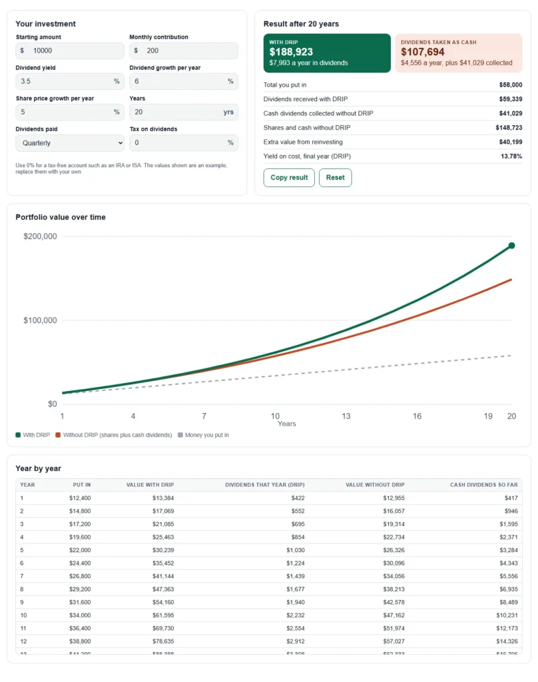Click Cash dividends collected value $41,029
The width and height of the screenshot is (538, 682).
coord(511,113)
